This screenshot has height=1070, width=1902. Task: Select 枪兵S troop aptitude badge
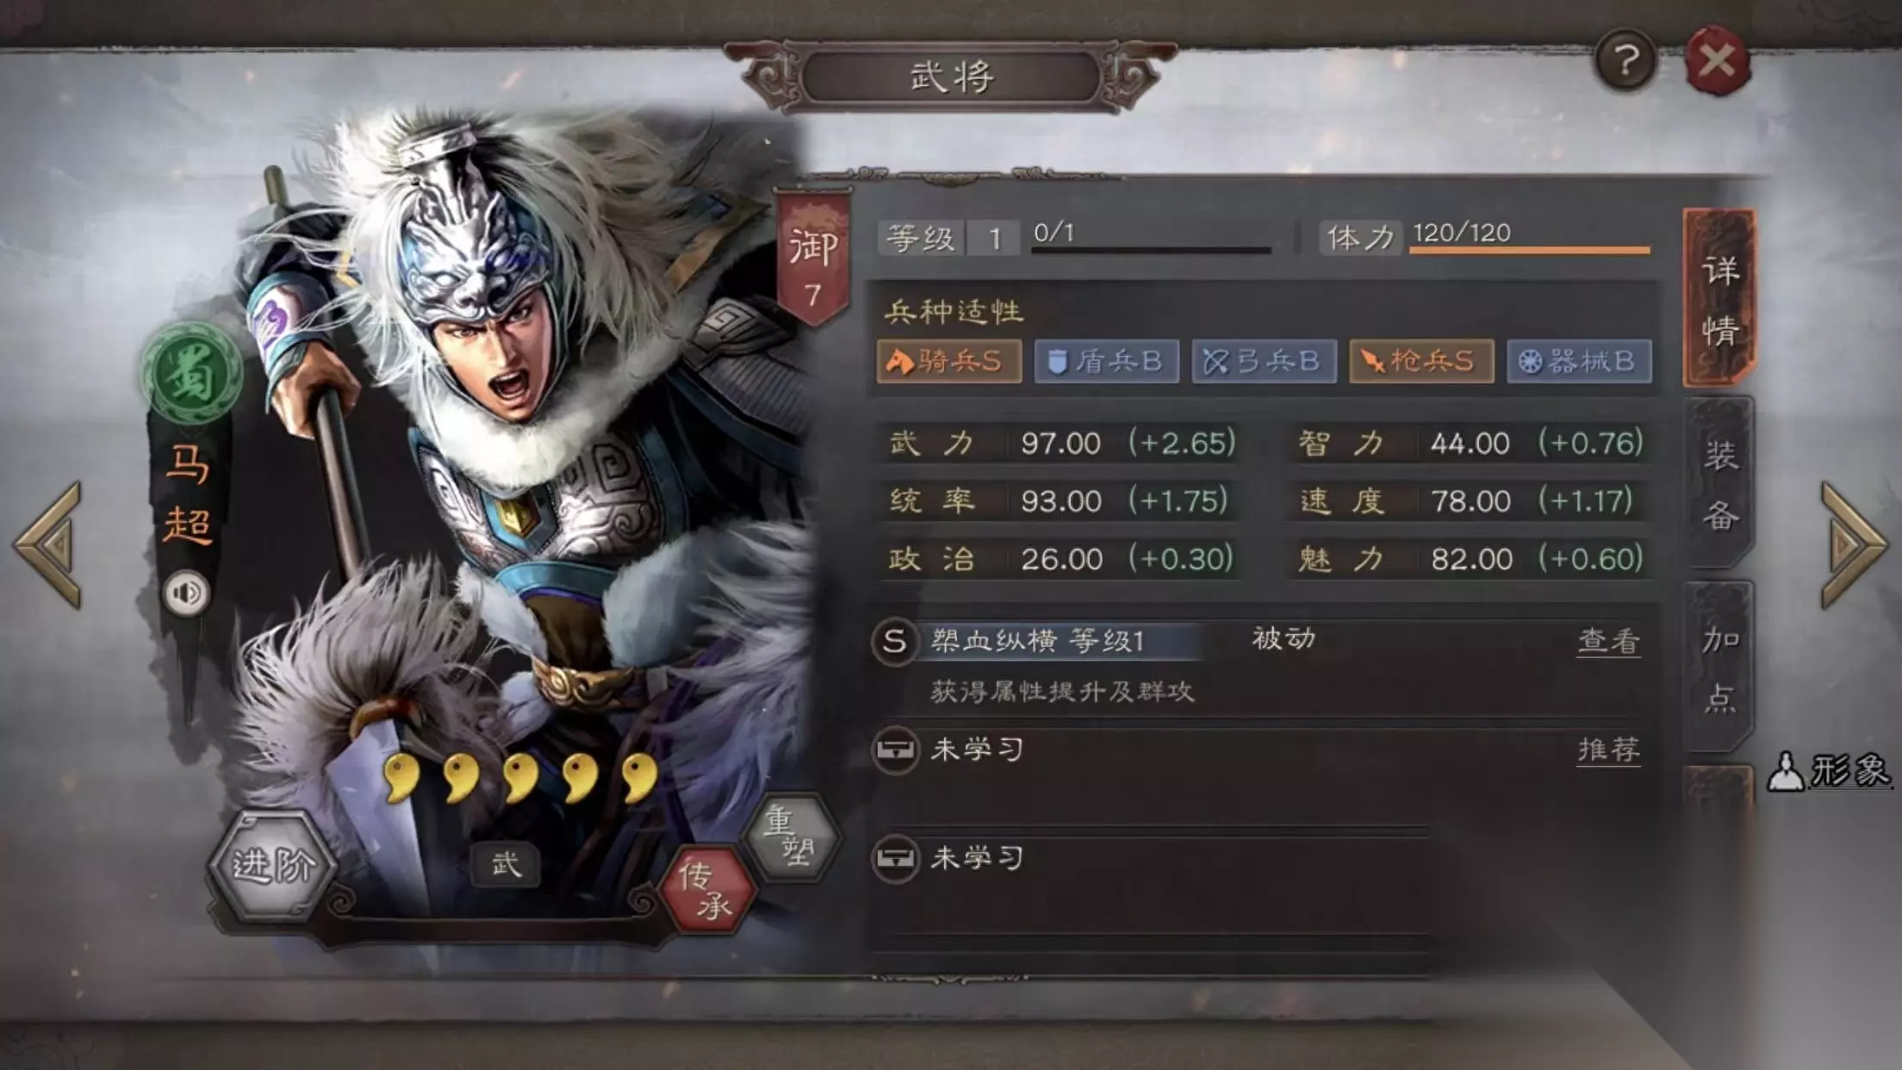coord(1421,361)
